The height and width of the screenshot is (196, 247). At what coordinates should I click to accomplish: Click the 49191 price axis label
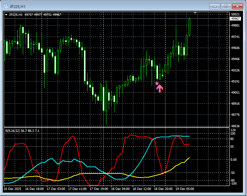235,82
